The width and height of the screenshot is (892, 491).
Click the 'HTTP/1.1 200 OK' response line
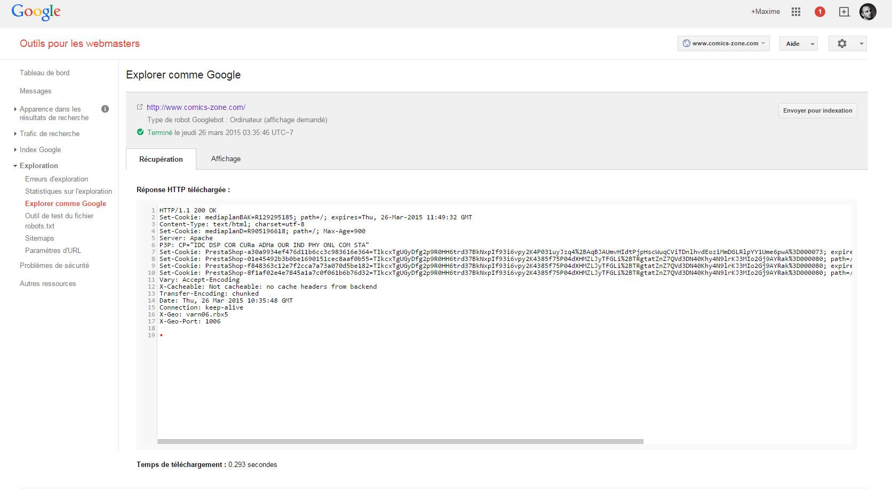click(x=188, y=210)
